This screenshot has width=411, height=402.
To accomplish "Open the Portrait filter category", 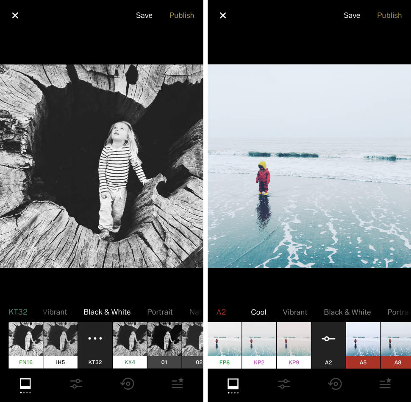I will click(x=160, y=312).
